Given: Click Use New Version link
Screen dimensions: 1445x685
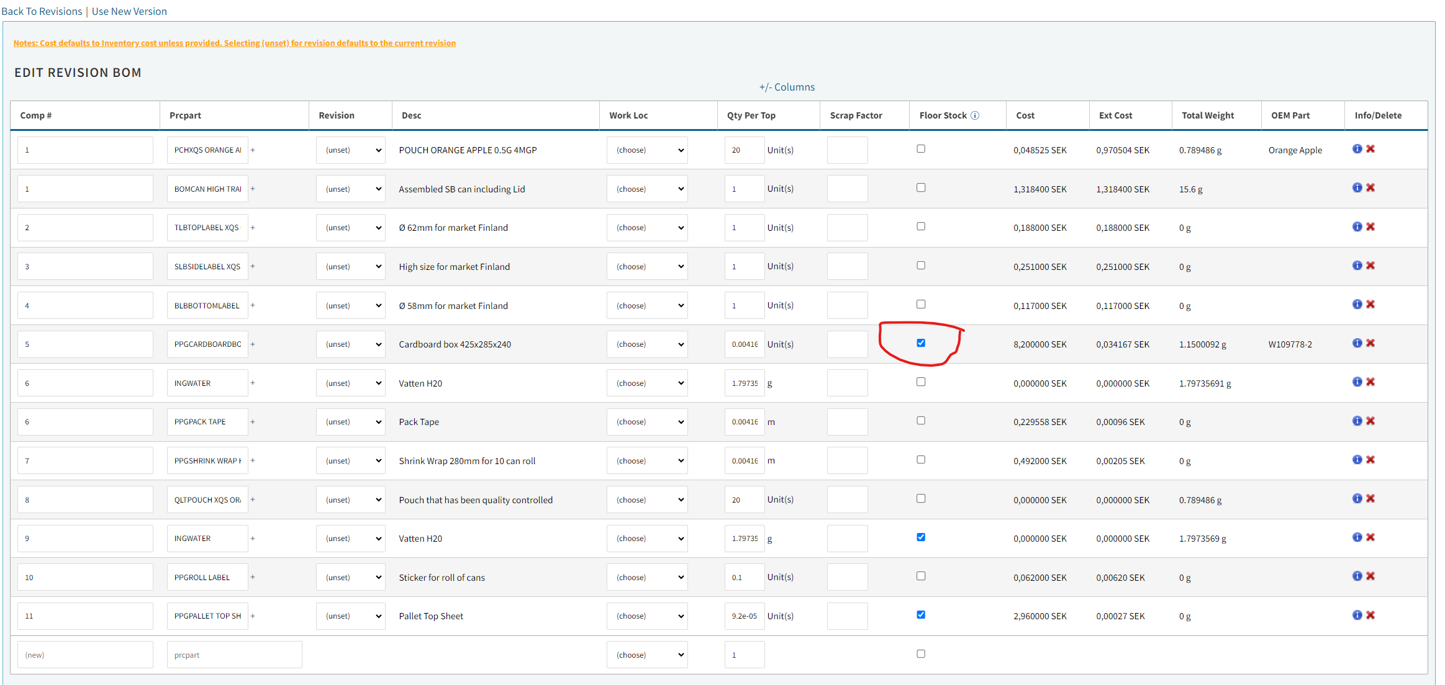Looking at the screenshot, I should 129,11.
